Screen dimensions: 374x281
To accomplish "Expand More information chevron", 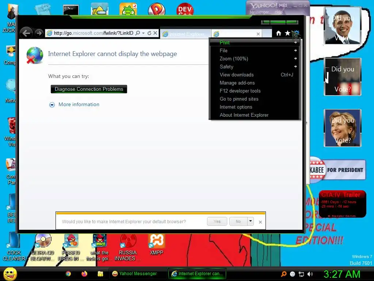I will (52, 105).
